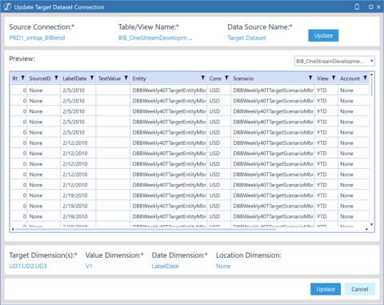Click the vertical scrollbar thumb in preview
This screenshot has width=384, height=305.
371,86
